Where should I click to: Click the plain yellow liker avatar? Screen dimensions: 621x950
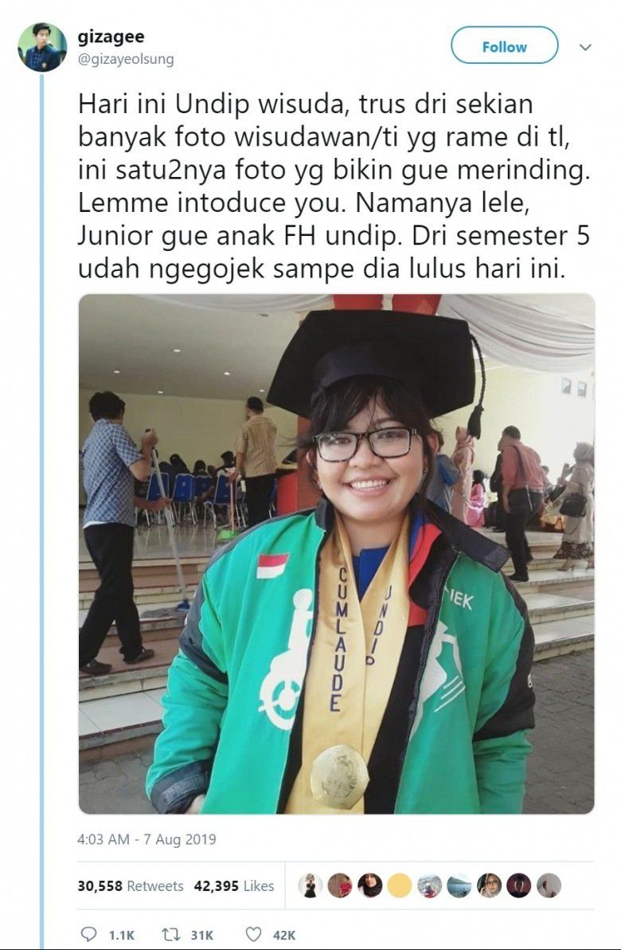[400, 885]
